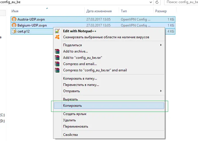Sort files by the Имя column header
Screen dimensions: 198x141
[x=15, y=11]
